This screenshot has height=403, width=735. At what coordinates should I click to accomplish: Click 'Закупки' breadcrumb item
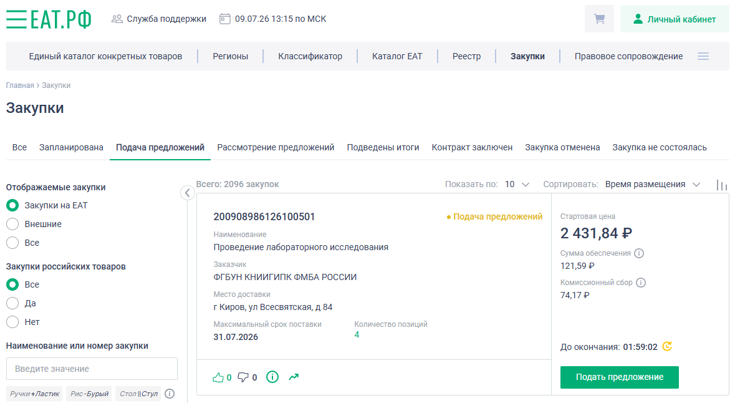click(x=56, y=85)
